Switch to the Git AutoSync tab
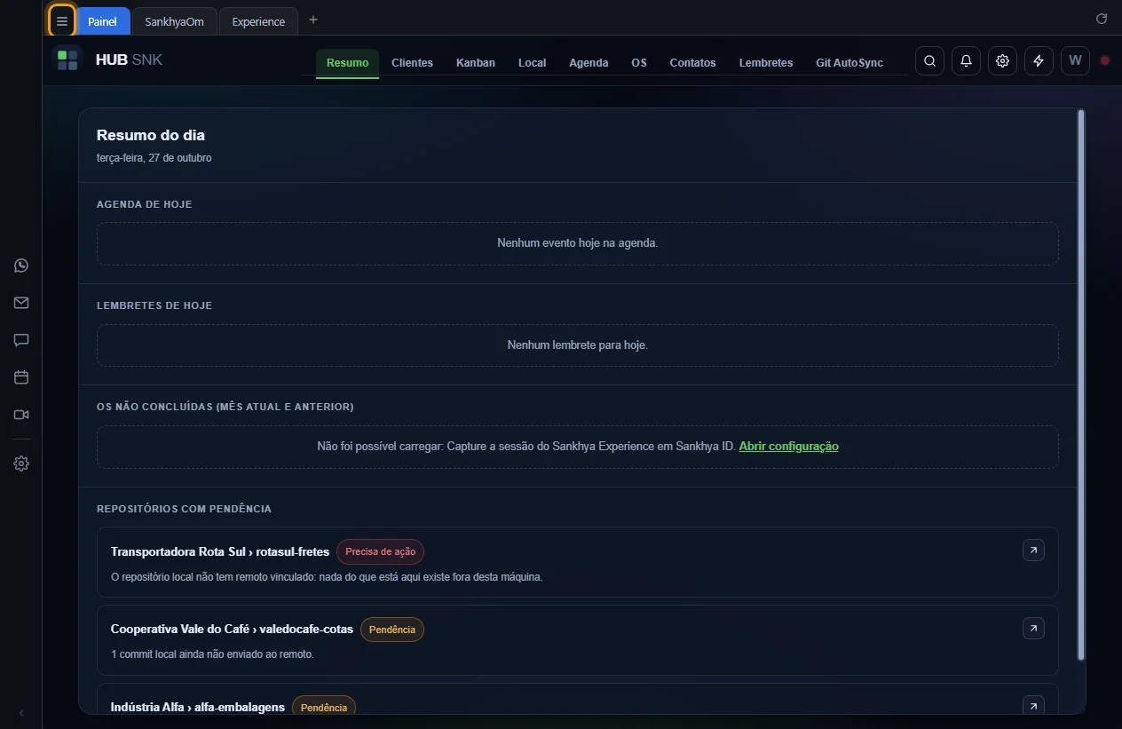1122x729 pixels. 849,63
